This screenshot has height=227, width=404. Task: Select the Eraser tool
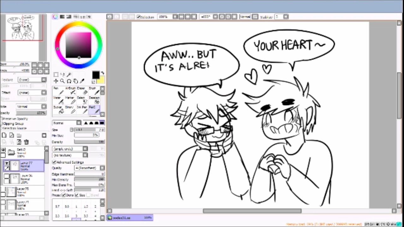coord(82,90)
